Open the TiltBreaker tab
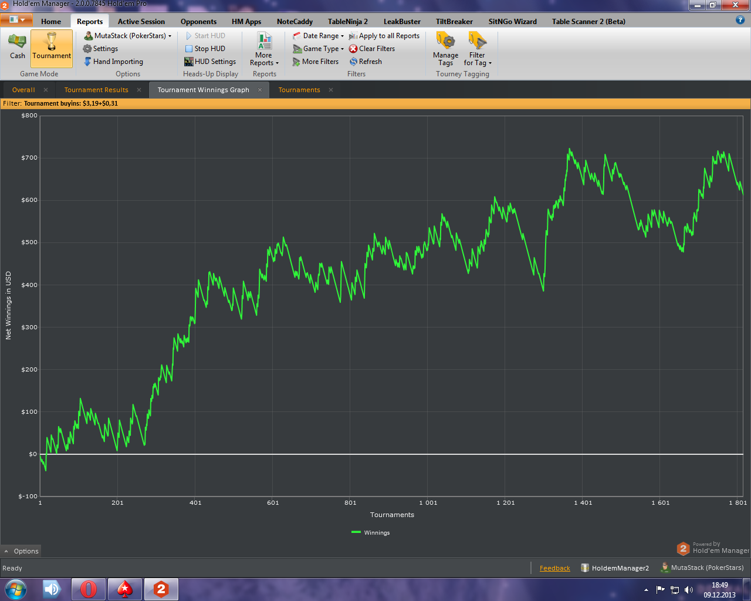Screen dimensions: 751x601 (454, 22)
